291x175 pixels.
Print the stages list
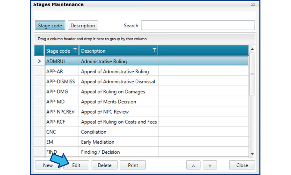coord(133,165)
